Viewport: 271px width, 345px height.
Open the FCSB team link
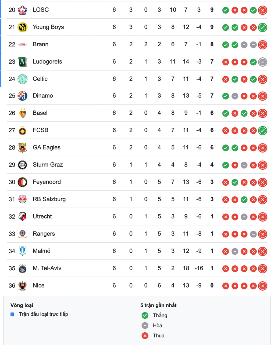[41, 130]
